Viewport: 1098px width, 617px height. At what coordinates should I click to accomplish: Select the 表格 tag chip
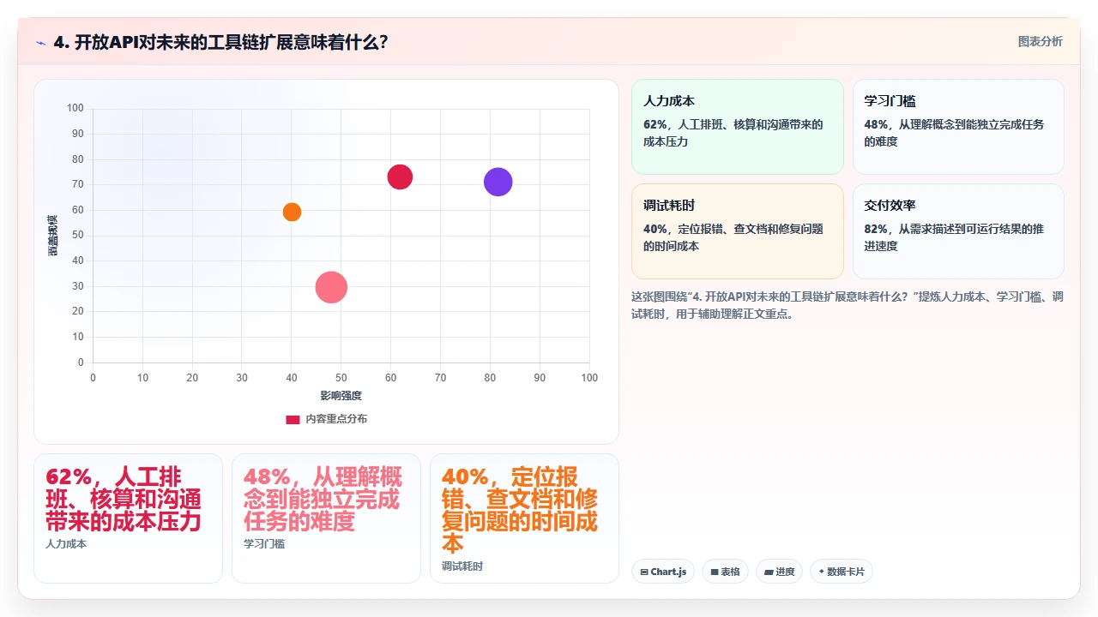tap(725, 572)
